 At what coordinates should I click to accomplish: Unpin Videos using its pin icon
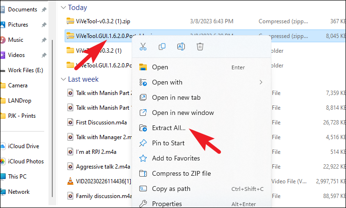tap(44, 55)
